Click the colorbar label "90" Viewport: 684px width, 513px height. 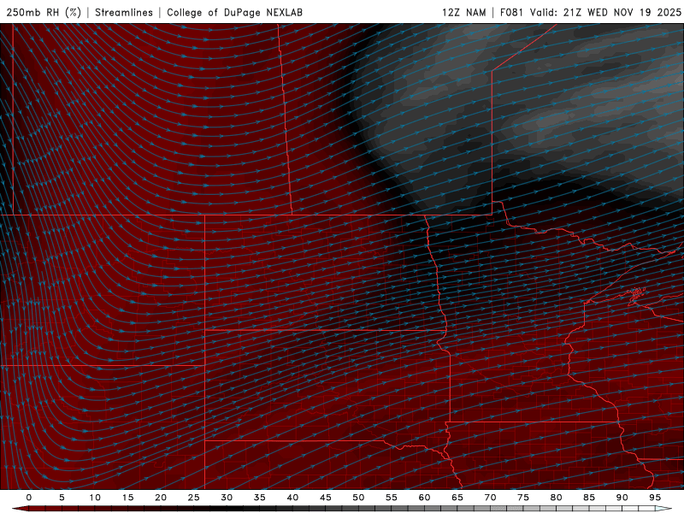(x=622, y=498)
